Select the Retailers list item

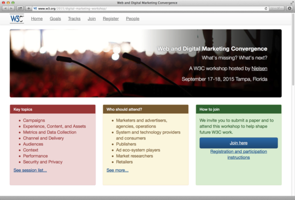[x=125, y=162]
